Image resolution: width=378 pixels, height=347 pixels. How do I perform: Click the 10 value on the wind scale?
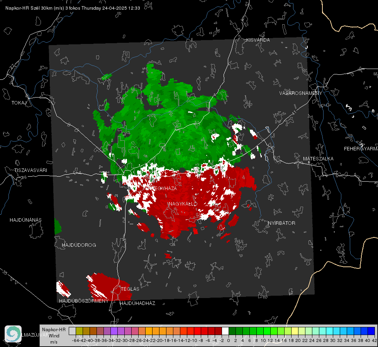pyautogui.click(x=263, y=340)
